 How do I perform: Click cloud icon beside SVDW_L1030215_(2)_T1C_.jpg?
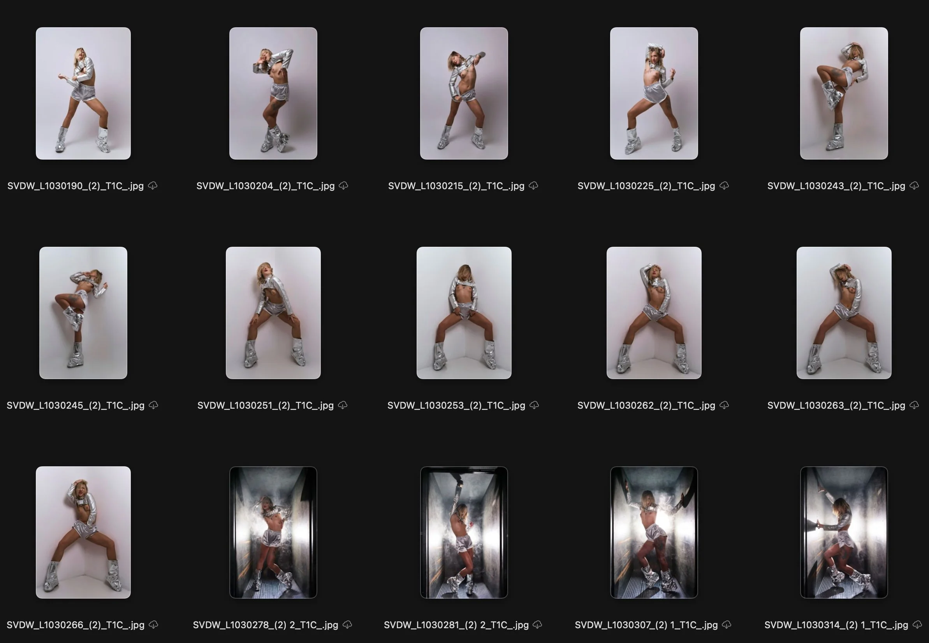pos(534,185)
